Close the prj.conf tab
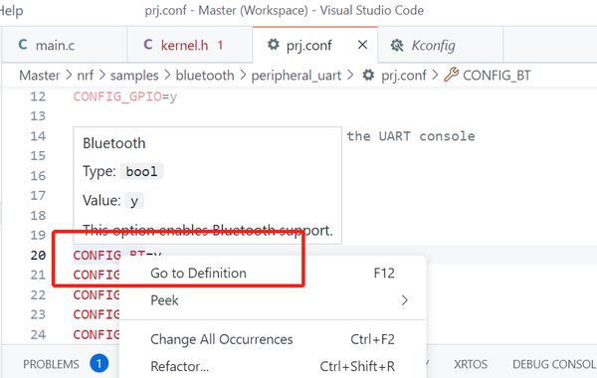597x378 pixels. [x=362, y=45]
